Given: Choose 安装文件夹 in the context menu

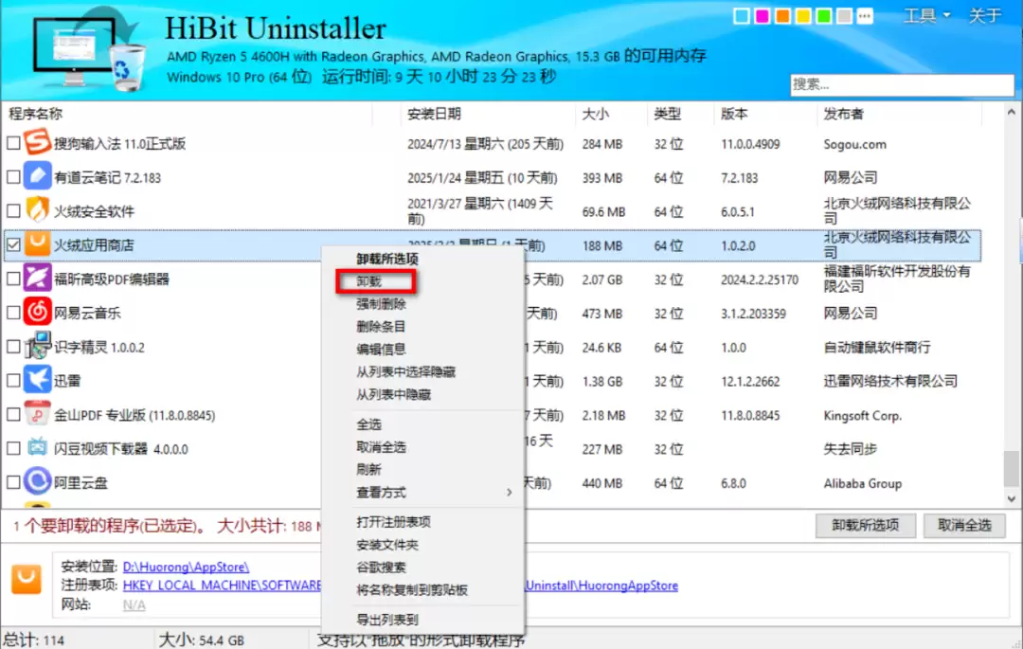Looking at the screenshot, I should (x=387, y=545).
